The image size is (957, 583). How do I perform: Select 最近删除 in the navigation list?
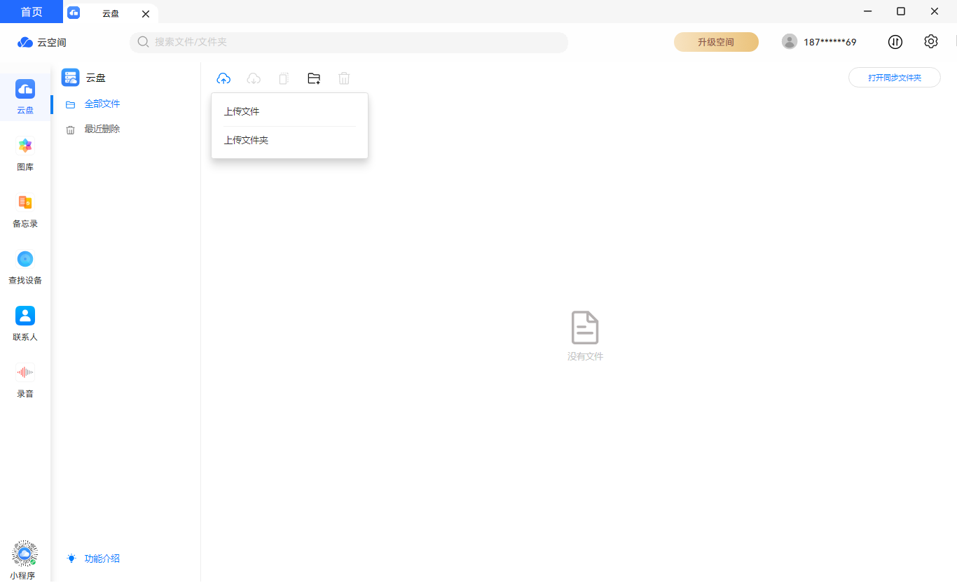coord(102,129)
